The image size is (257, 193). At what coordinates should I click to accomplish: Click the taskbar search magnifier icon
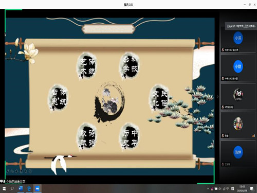[12, 189]
